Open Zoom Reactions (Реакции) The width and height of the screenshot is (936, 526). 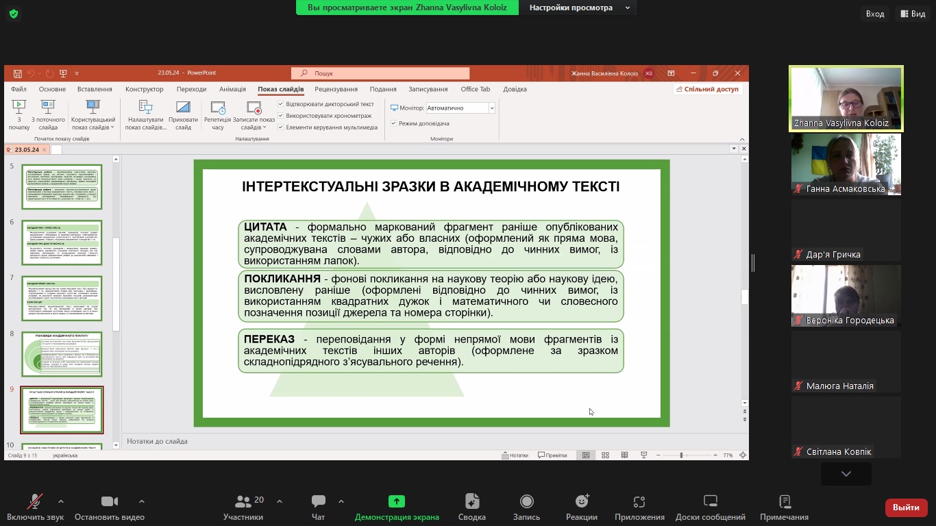tap(582, 508)
